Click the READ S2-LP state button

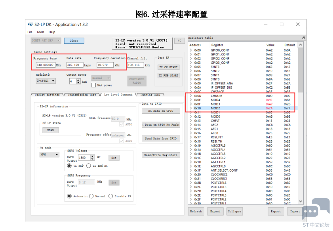[51, 130]
